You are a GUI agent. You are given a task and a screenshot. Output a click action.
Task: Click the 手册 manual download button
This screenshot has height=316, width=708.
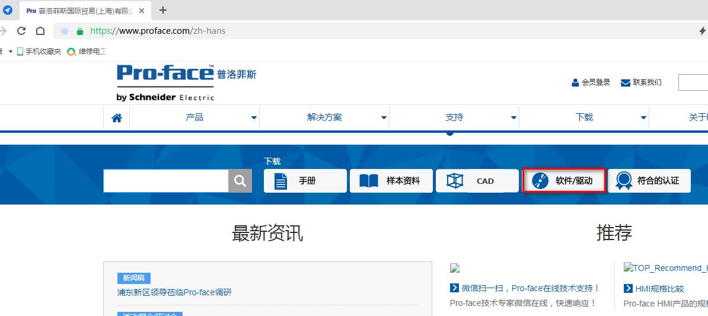(305, 181)
